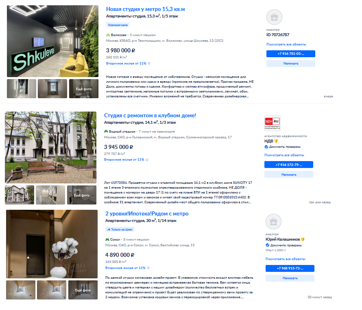Image resolution: width=362 pixels, height=310 pixels.
Task: View all objects of realtor ID 70726787
Action: click(x=286, y=44)
